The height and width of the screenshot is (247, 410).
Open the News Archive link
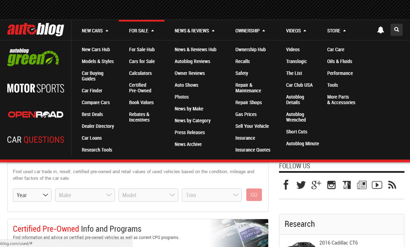pyautogui.click(x=188, y=144)
